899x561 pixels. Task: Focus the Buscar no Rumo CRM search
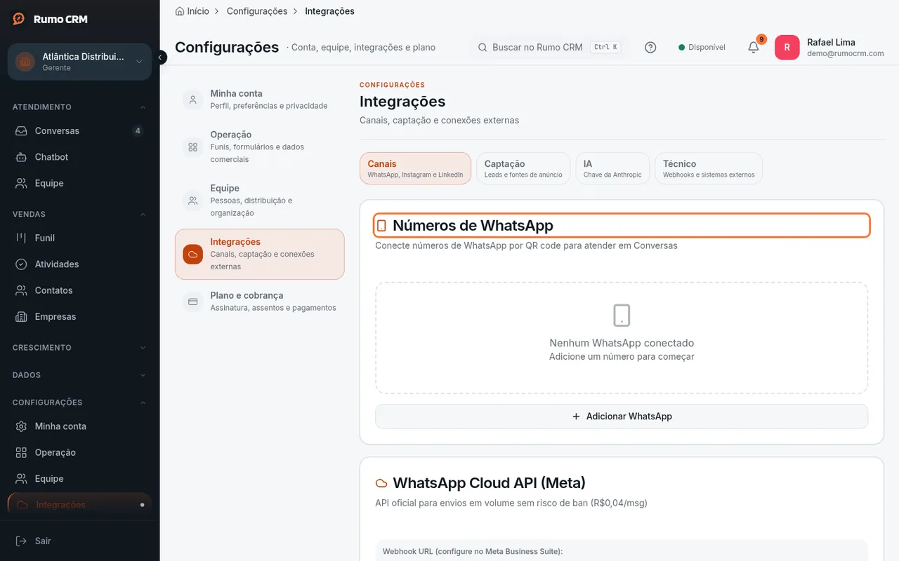549,47
